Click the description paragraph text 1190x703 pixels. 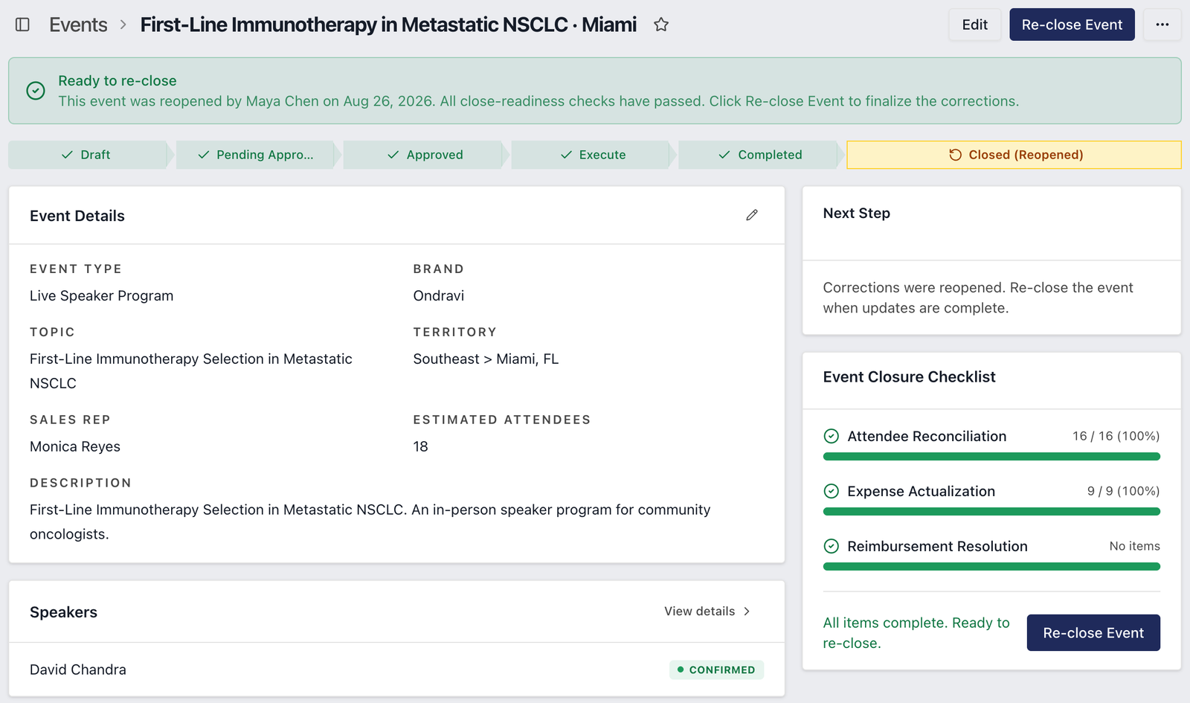370,521
